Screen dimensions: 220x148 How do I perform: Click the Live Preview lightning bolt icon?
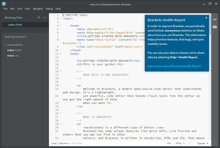click(214, 20)
